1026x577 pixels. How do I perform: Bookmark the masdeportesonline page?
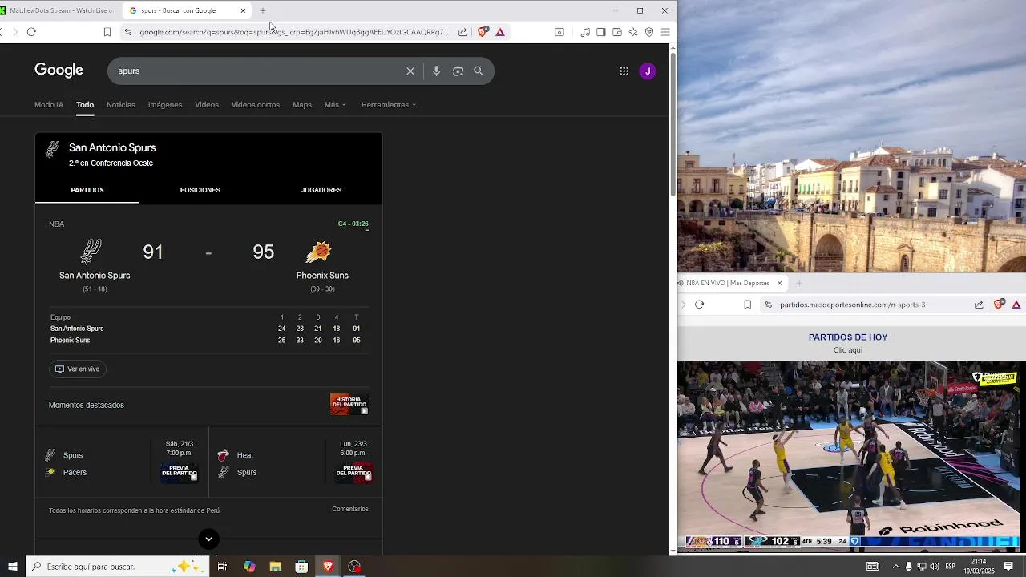coord(748,305)
